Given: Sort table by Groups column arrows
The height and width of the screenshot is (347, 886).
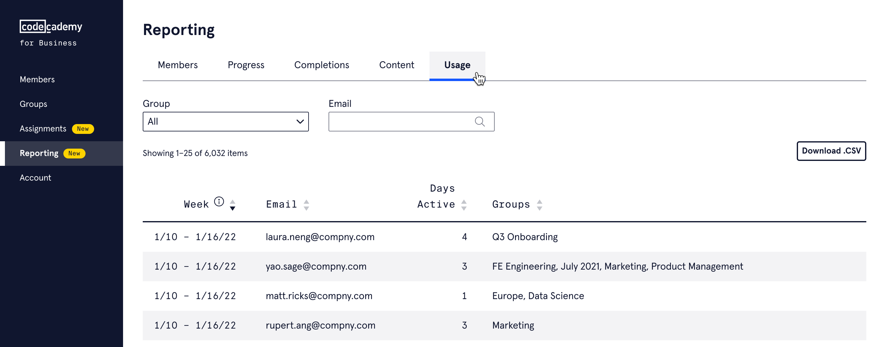Looking at the screenshot, I should point(539,205).
